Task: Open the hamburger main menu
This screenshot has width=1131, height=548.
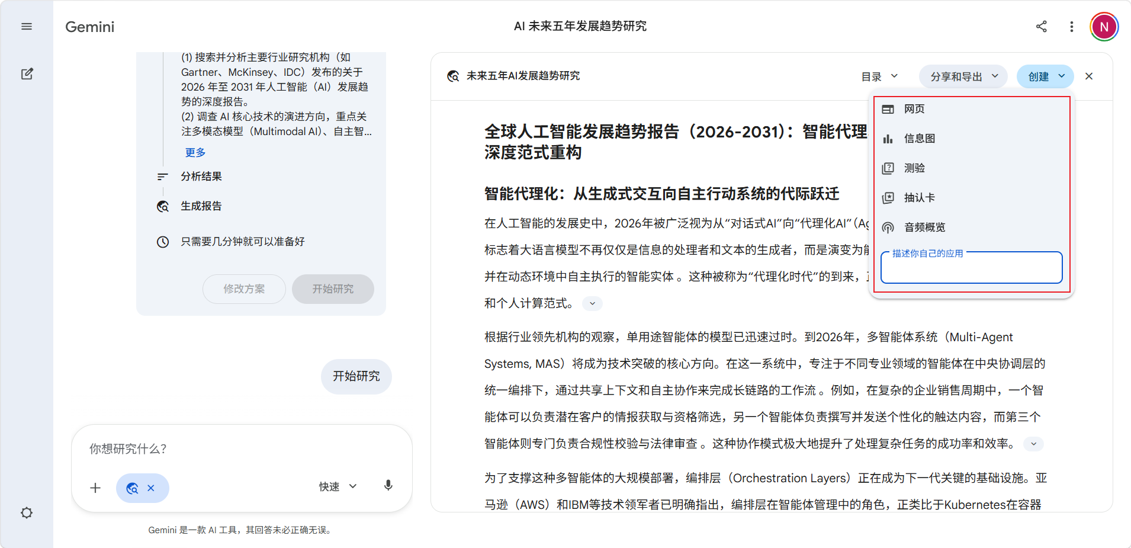Action: [x=27, y=27]
